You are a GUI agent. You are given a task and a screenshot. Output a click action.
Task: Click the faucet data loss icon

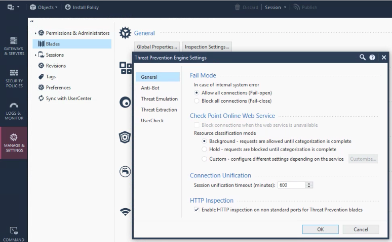(125, 172)
